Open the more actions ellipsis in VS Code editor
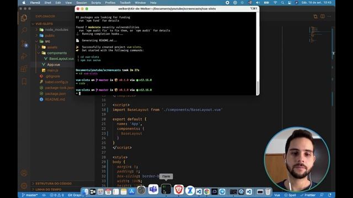353x198 pixels. pos(329,16)
